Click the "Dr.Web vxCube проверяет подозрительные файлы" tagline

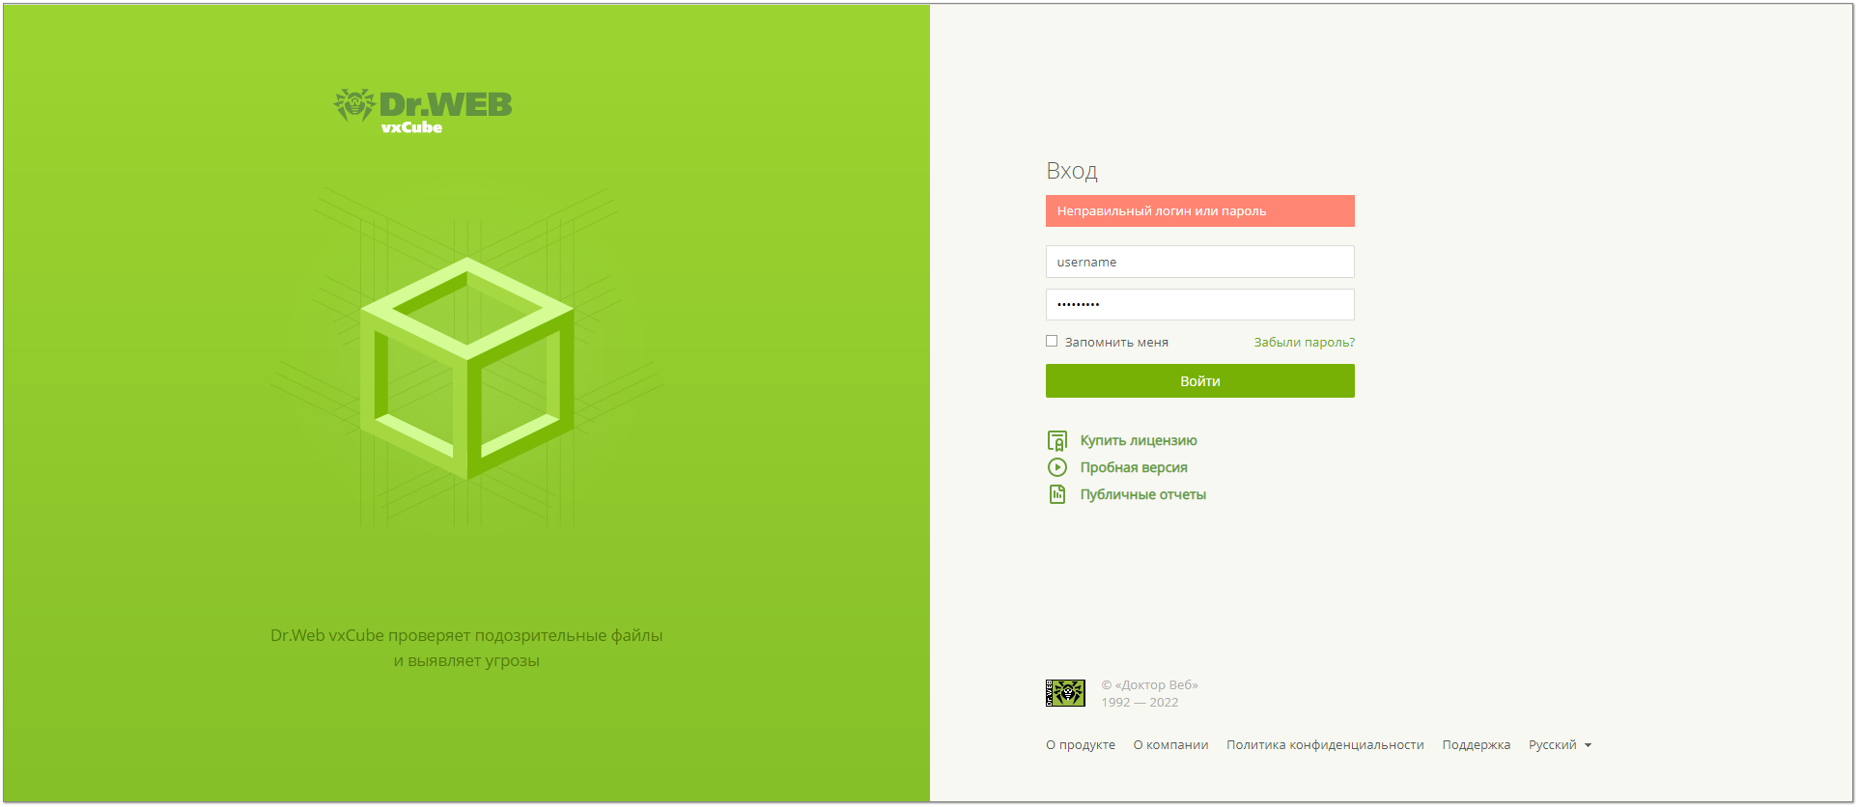tap(466, 635)
